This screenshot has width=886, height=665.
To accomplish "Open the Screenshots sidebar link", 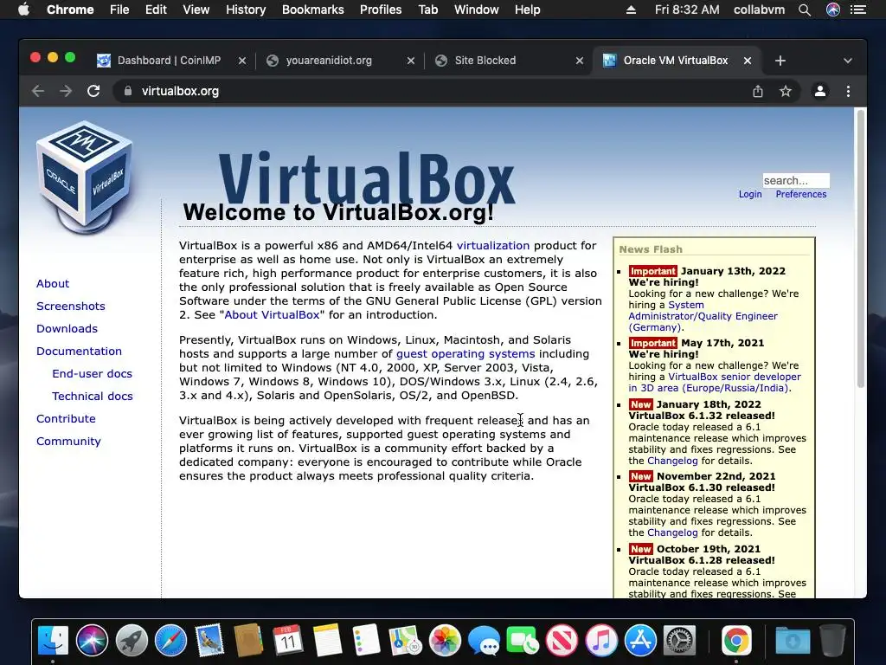I will (71, 306).
